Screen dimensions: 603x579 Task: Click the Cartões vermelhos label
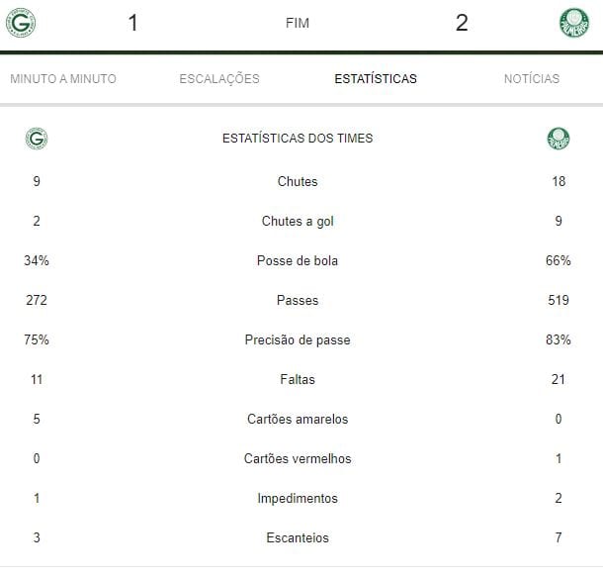298,459
